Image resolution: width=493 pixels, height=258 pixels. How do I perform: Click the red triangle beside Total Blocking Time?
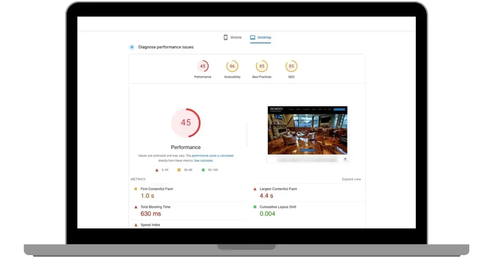[x=136, y=207]
